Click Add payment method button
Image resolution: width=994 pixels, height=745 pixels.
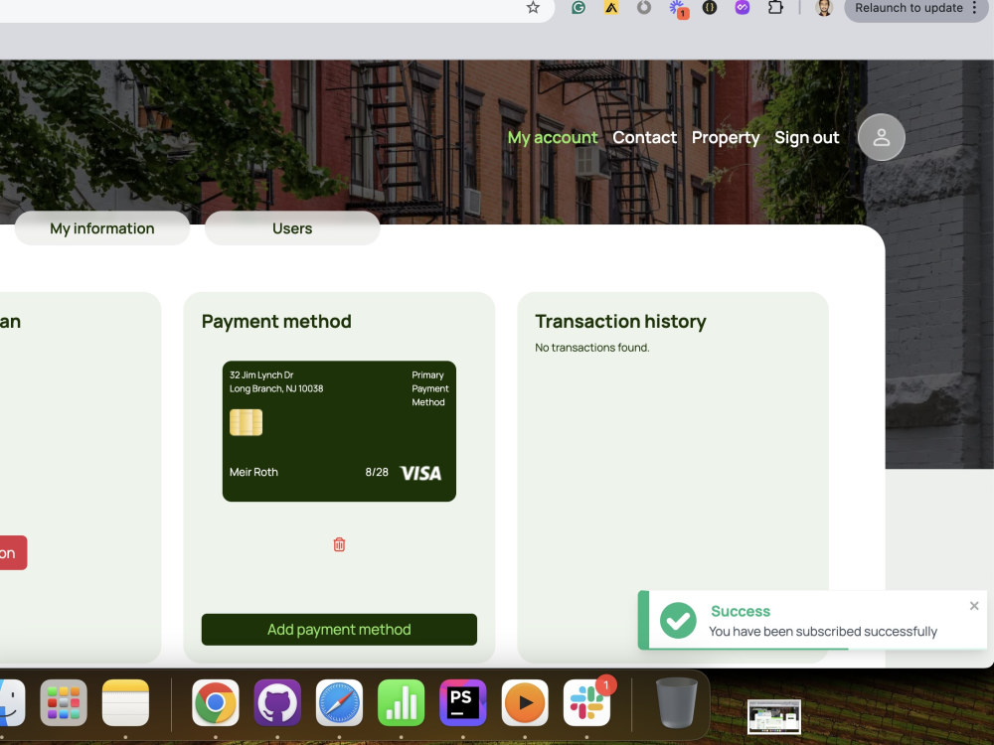pyautogui.click(x=339, y=629)
